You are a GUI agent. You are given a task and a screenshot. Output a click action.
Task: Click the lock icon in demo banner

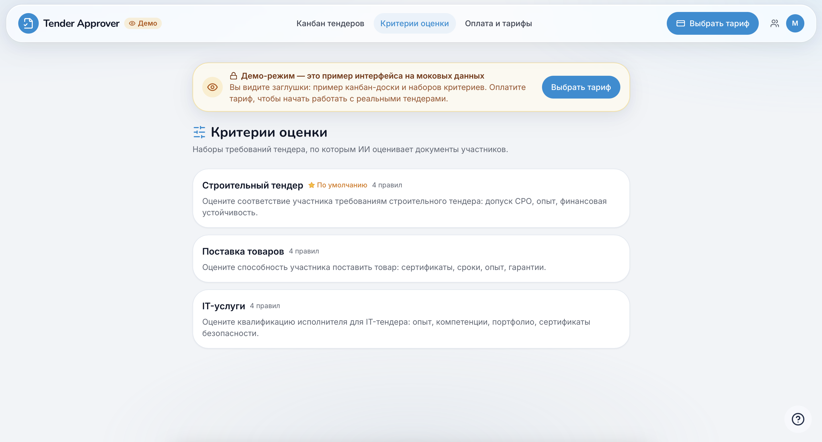pyautogui.click(x=234, y=76)
